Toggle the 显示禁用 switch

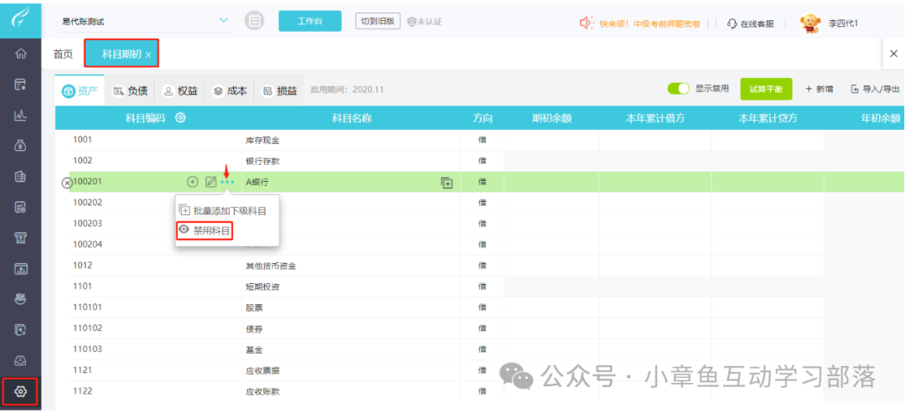pyautogui.click(x=678, y=89)
